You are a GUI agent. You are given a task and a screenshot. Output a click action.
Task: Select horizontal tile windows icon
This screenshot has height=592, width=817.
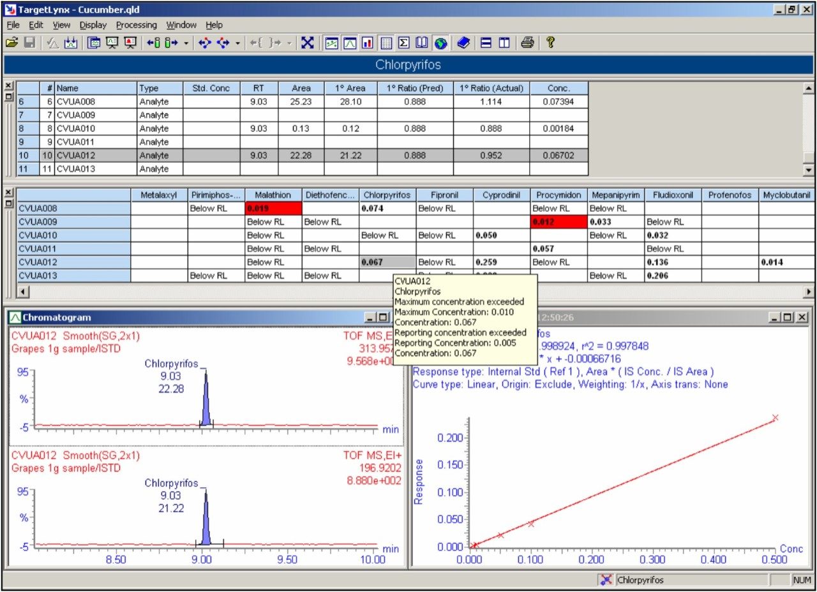486,43
